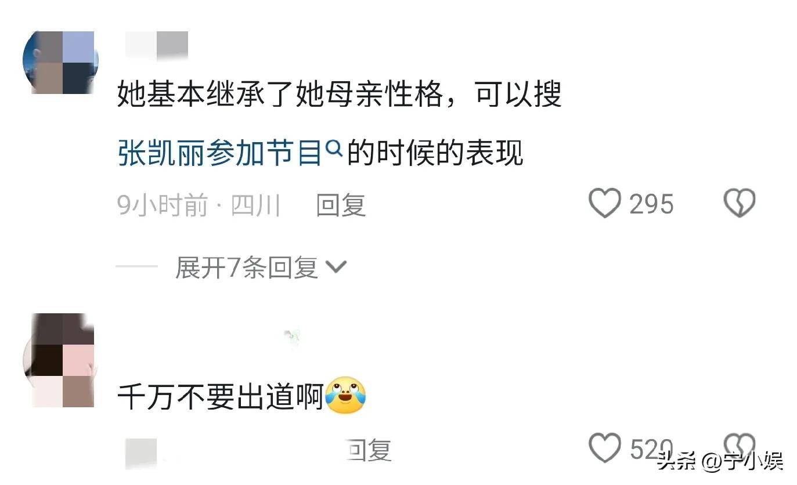Open the 头条 @宁小娱 watermark
The height and width of the screenshot is (485, 797).
pyautogui.click(x=720, y=461)
